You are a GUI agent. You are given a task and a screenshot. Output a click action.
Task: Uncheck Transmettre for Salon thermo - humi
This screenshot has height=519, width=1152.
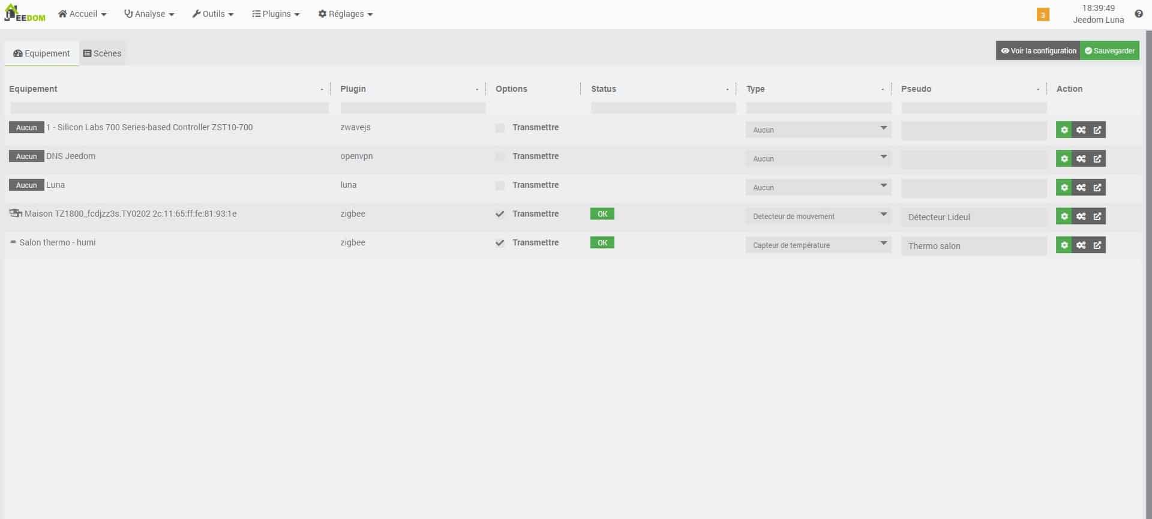coord(500,243)
